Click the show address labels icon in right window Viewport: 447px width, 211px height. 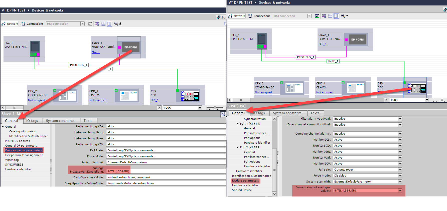coord(324,16)
